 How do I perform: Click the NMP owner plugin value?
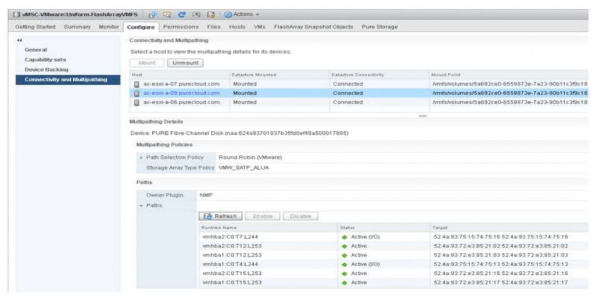point(206,195)
